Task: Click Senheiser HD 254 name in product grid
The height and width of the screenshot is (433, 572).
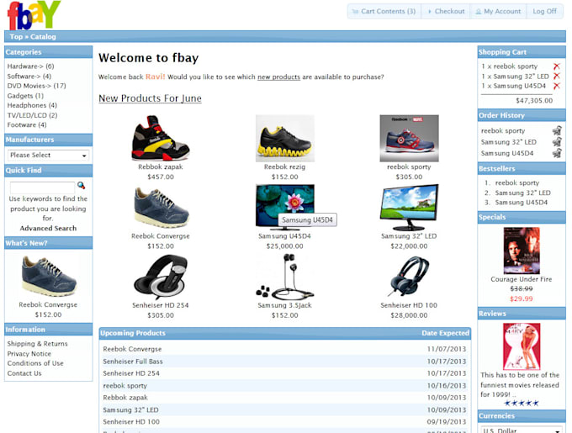Action: point(161,305)
